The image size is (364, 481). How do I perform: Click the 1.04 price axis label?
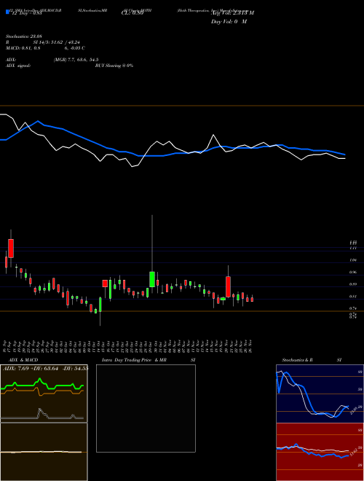click(353, 260)
